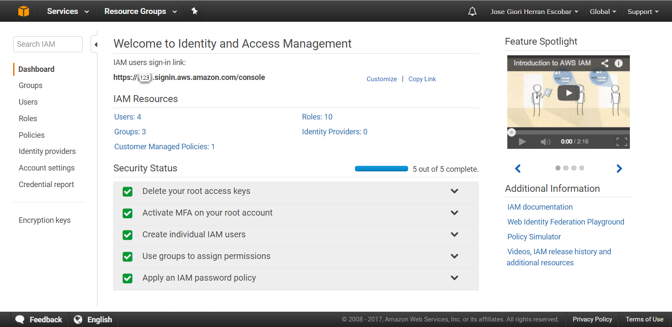
Task: Click the Feedback speech bubble icon
Action: (x=20, y=319)
